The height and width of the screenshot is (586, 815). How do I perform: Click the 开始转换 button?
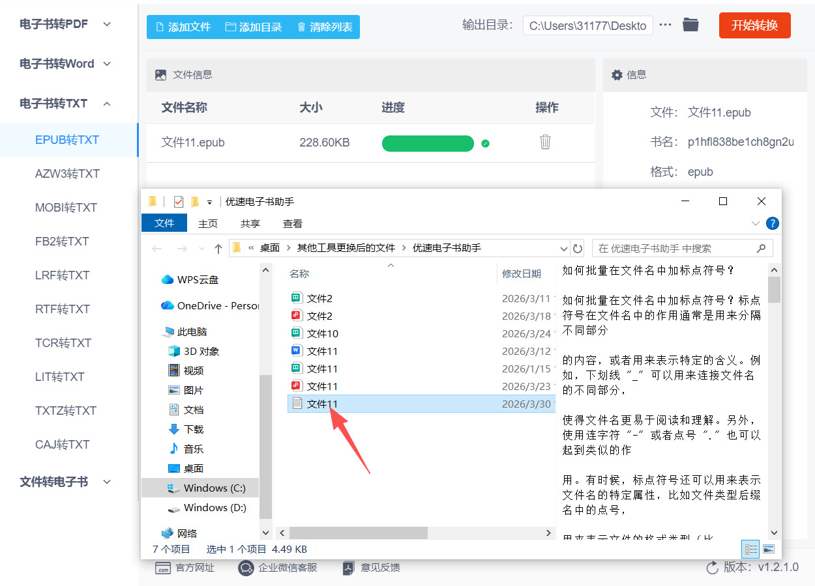pyautogui.click(x=755, y=25)
